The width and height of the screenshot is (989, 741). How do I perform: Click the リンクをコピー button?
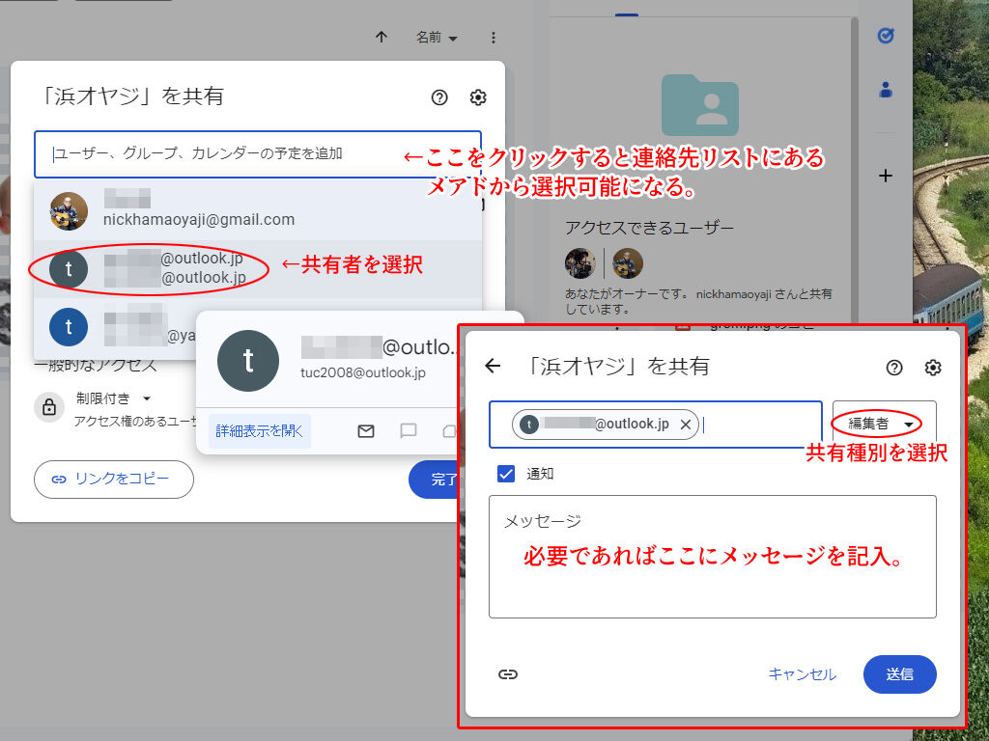(x=114, y=479)
